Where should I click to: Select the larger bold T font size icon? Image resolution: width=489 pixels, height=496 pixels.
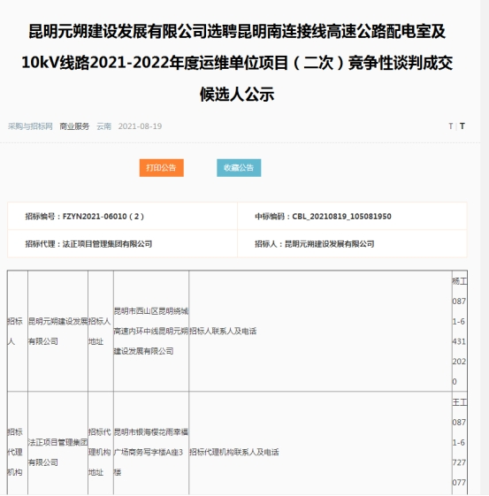(x=462, y=126)
